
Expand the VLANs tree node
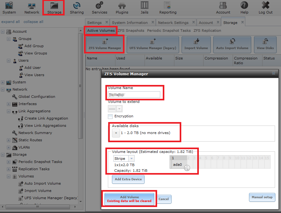point(8,147)
